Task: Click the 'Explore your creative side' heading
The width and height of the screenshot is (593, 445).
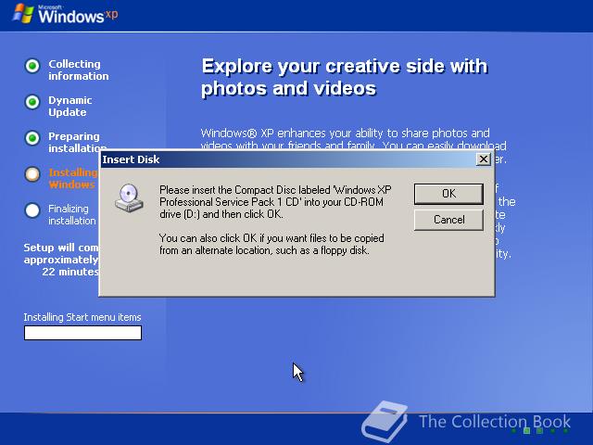Action: [345, 77]
